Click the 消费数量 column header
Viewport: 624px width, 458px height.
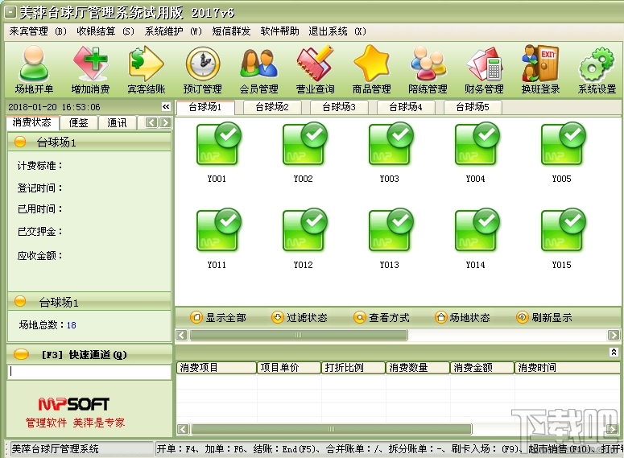coord(418,368)
